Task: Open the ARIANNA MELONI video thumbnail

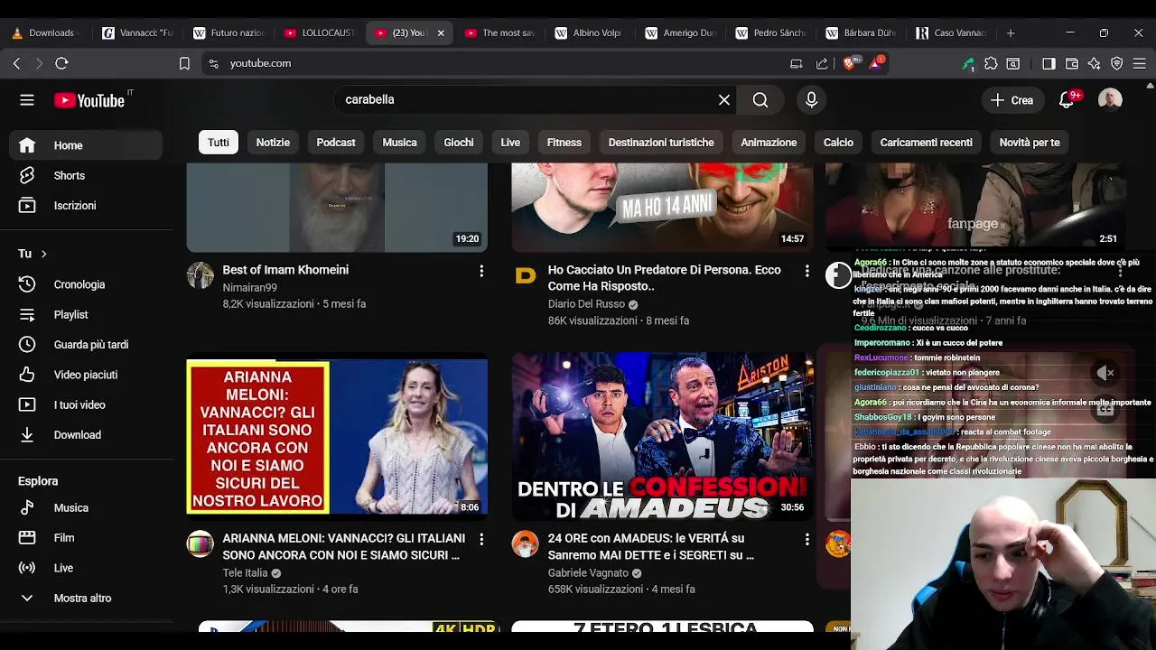Action: pos(337,437)
